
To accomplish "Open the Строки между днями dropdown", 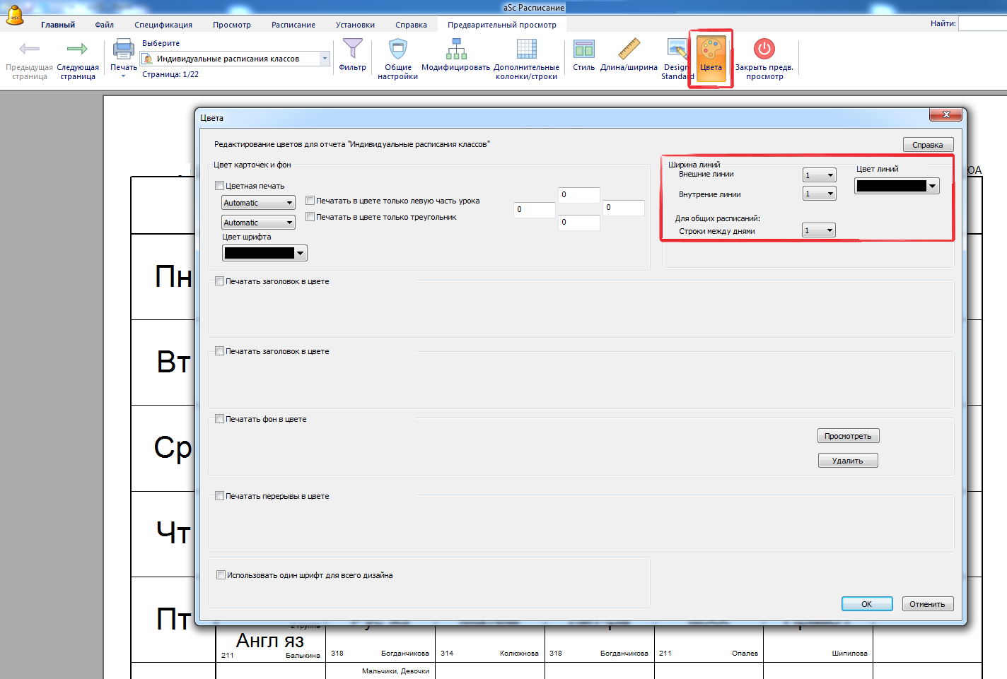I will (x=819, y=230).
